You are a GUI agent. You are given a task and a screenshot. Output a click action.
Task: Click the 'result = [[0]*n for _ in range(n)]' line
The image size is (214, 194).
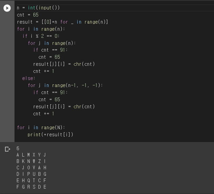[62, 22]
